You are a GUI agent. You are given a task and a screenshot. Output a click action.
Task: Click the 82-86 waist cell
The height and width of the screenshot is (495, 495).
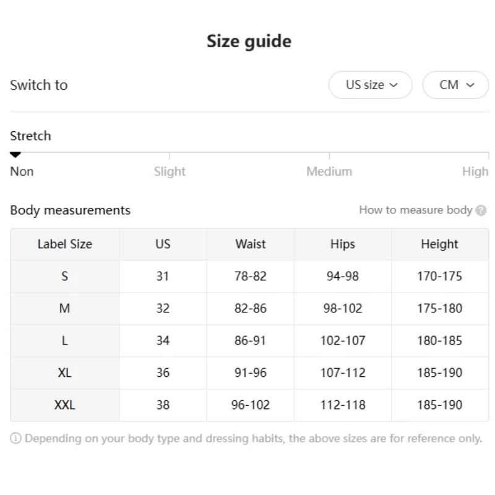pos(250,309)
